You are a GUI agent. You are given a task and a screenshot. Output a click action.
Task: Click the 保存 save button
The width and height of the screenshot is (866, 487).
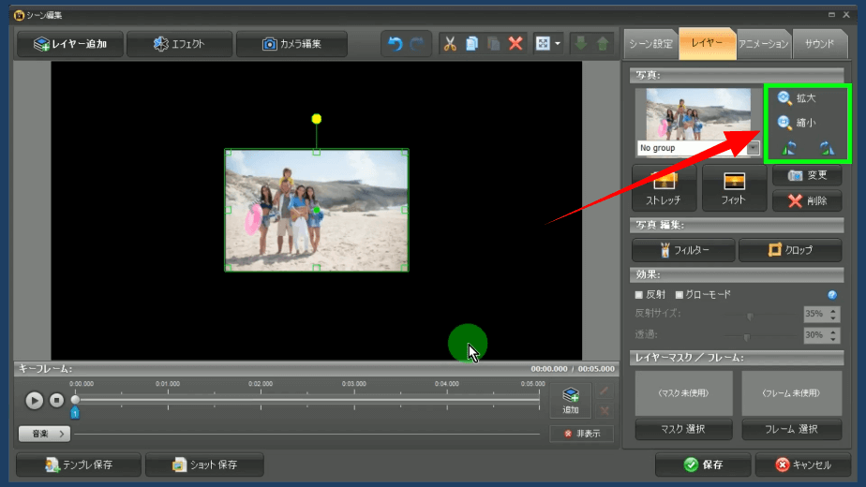pyautogui.click(x=702, y=465)
